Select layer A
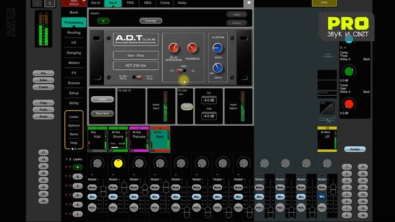395x222 pixels. 78,167
